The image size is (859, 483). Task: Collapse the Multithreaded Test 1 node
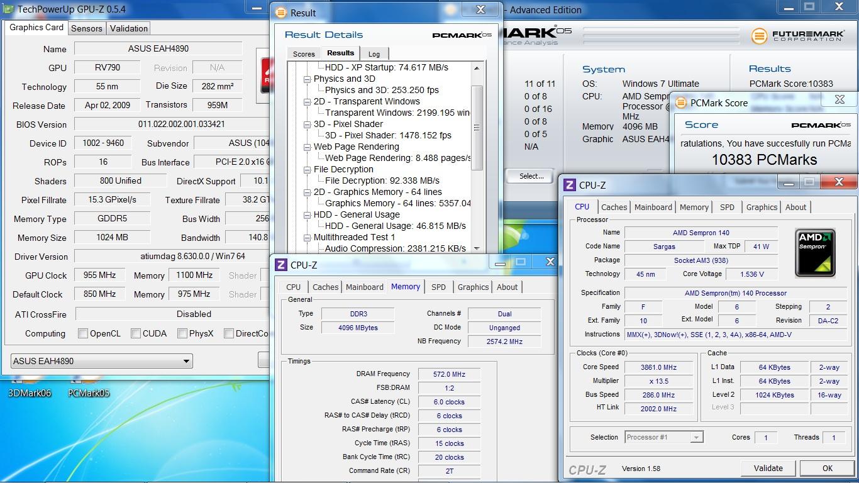[308, 238]
